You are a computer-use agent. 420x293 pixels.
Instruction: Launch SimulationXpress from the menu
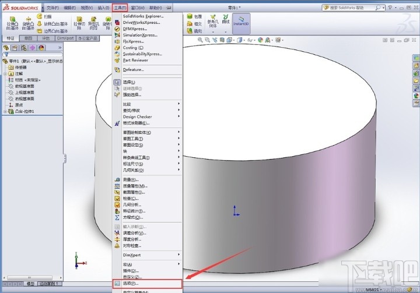point(140,35)
